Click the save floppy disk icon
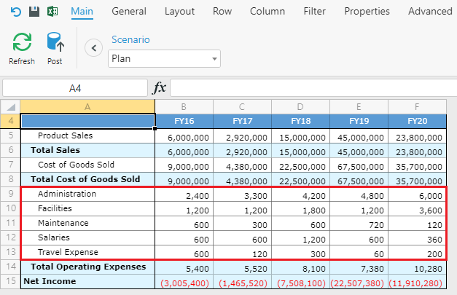The image size is (457, 295). 34,12
